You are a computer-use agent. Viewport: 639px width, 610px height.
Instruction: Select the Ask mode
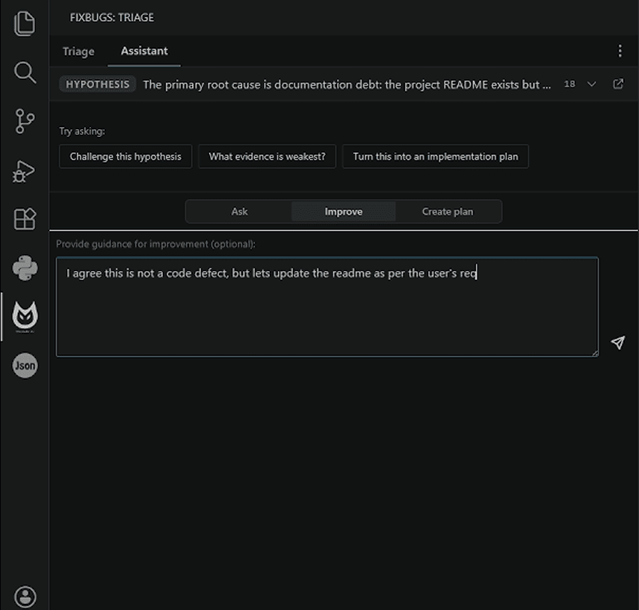pyautogui.click(x=239, y=212)
